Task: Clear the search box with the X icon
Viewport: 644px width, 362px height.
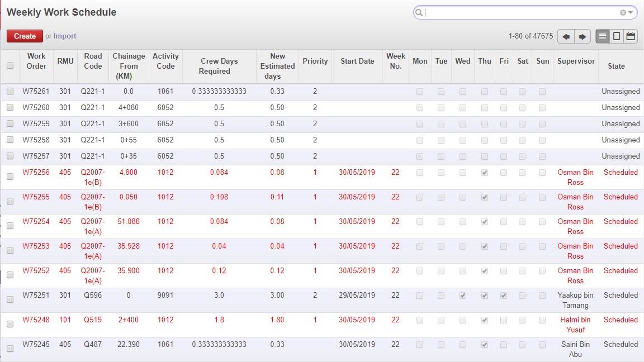Action: pos(623,12)
